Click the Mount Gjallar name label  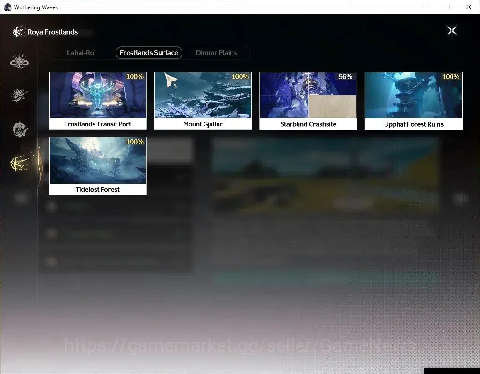pyautogui.click(x=203, y=124)
